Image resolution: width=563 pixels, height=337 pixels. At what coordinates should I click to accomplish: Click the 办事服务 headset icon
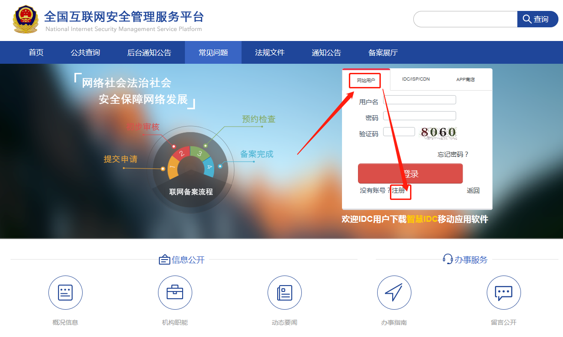pos(447,260)
